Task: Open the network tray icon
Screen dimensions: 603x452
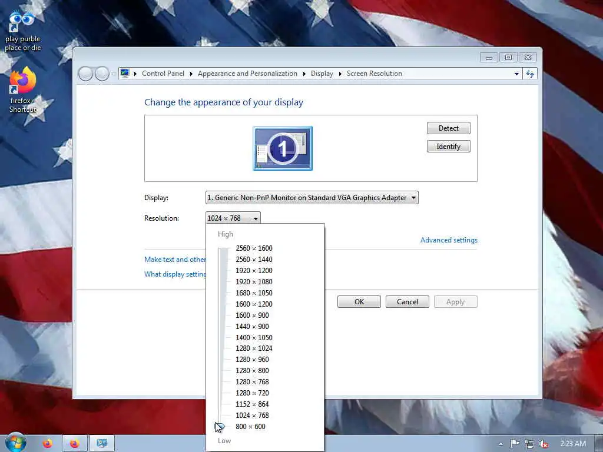Action: pyautogui.click(x=529, y=444)
